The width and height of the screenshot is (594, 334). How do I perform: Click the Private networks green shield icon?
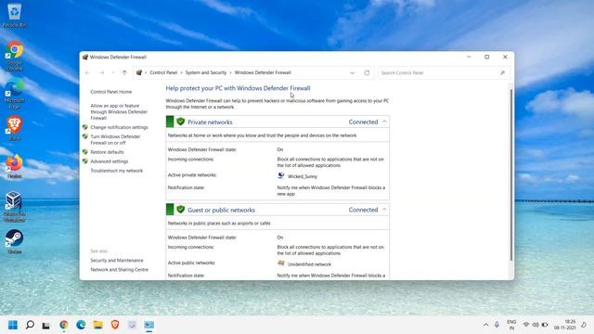point(180,122)
